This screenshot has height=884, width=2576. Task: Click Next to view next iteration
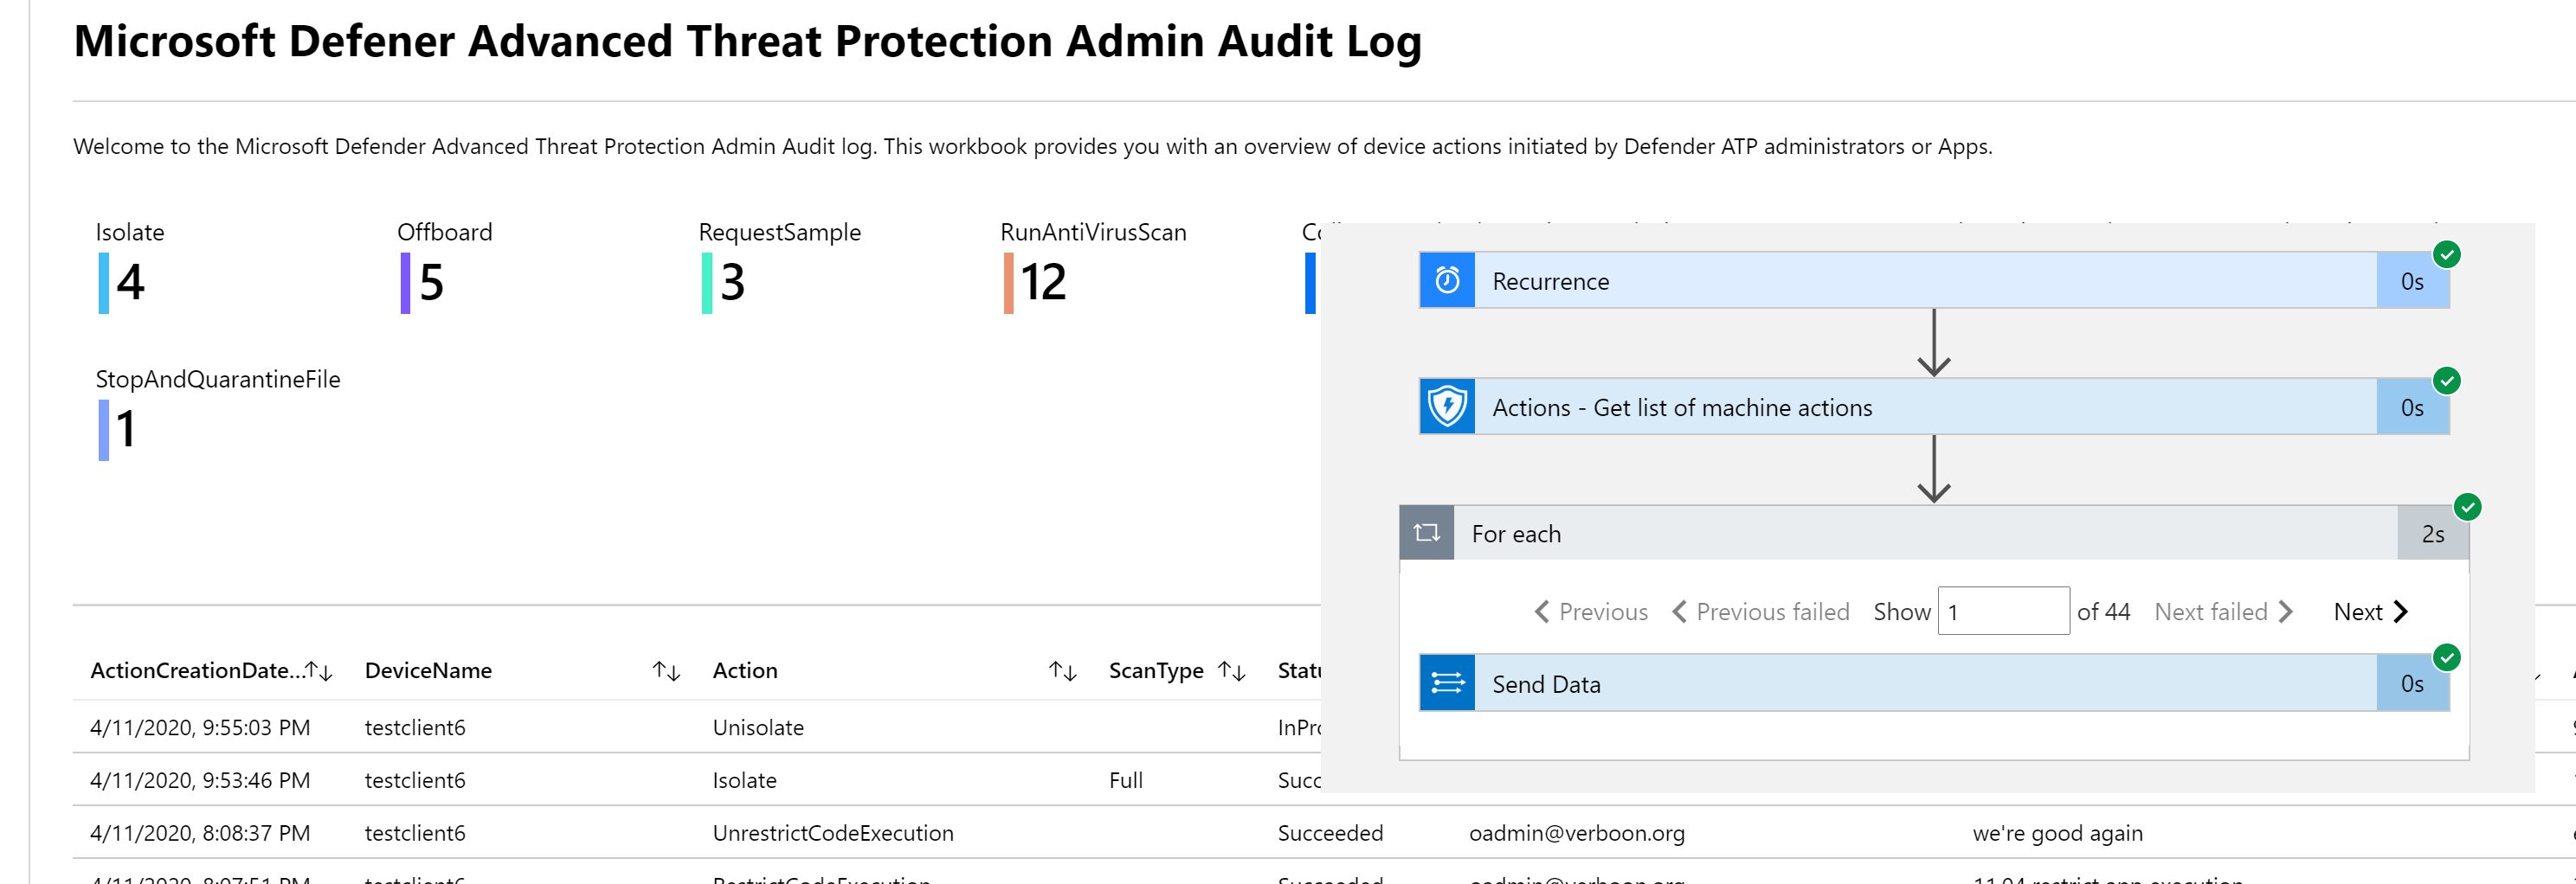click(2369, 611)
